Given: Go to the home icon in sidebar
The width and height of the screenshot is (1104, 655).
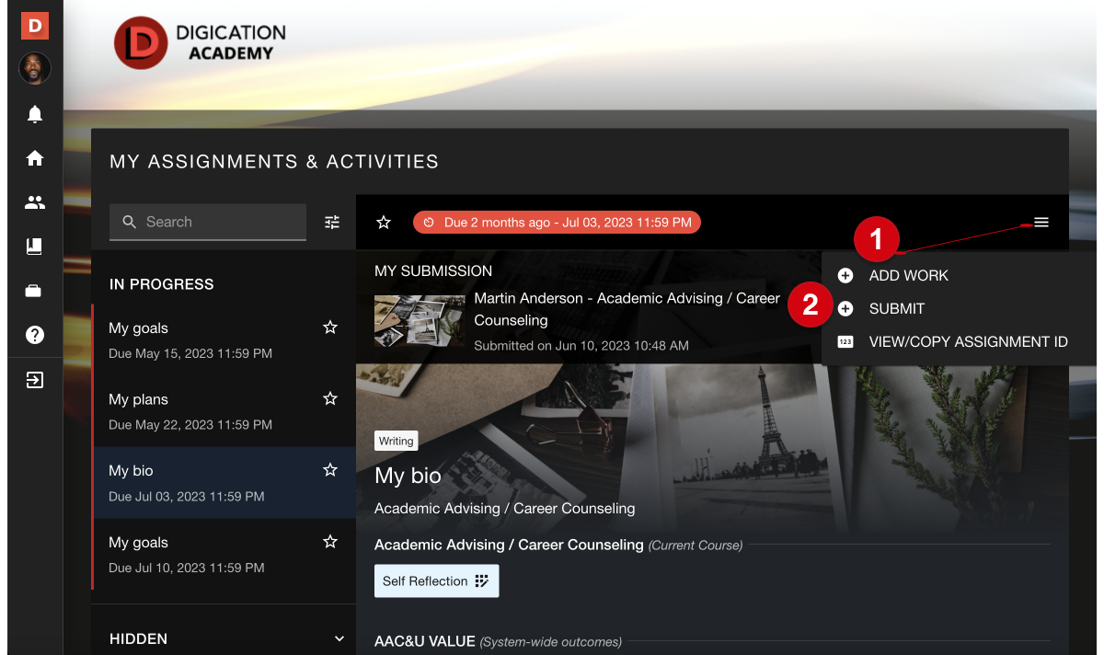Looking at the screenshot, I should point(35,158).
